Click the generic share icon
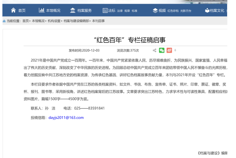 tap(155, 50)
